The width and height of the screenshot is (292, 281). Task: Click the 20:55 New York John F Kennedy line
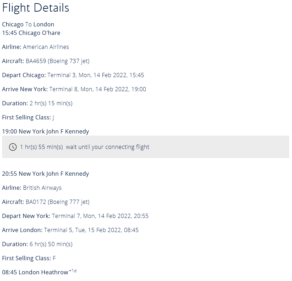click(x=45, y=174)
